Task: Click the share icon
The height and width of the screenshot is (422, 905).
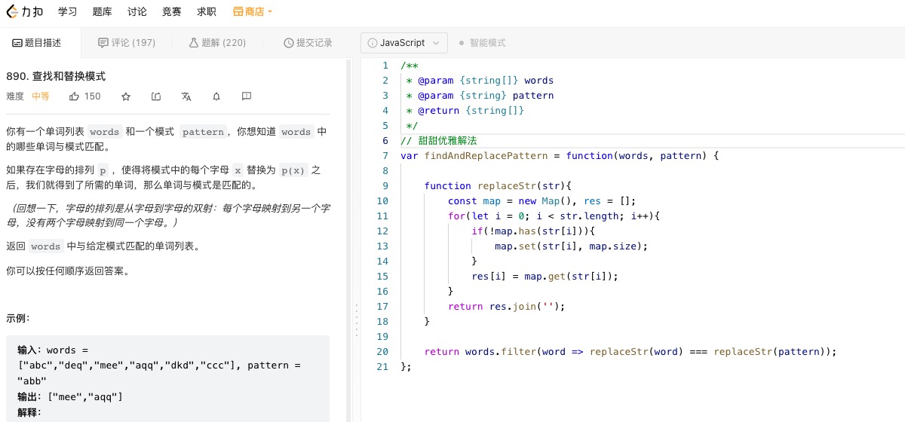Action: [x=156, y=96]
